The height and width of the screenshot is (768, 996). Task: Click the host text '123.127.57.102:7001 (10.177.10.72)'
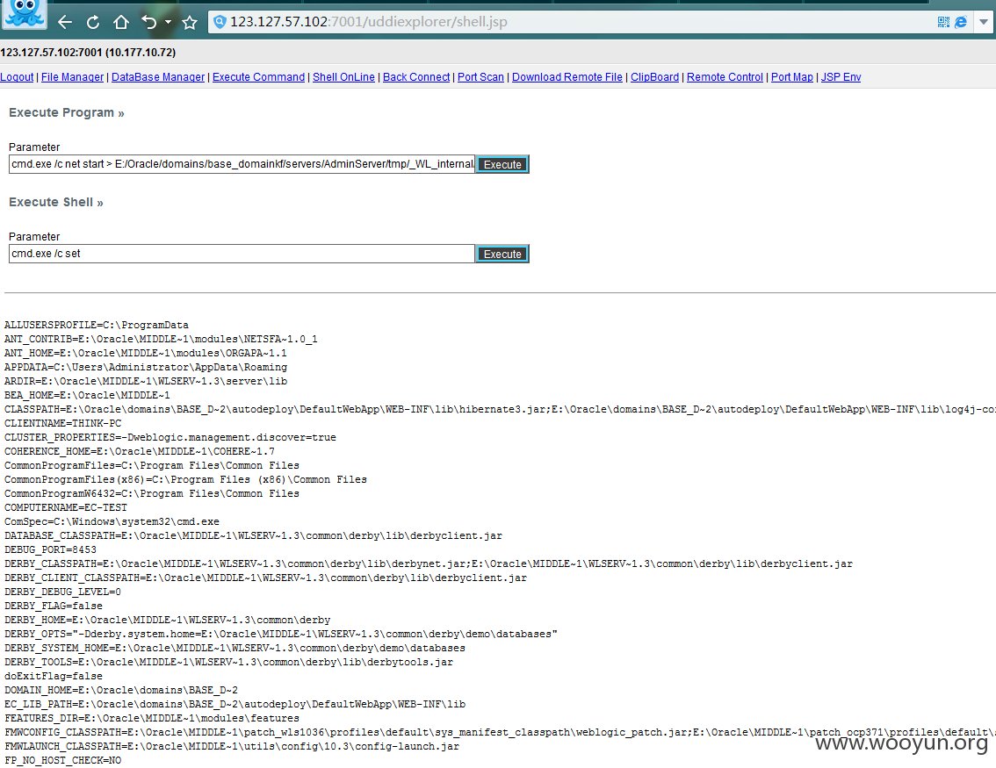[89, 52]
